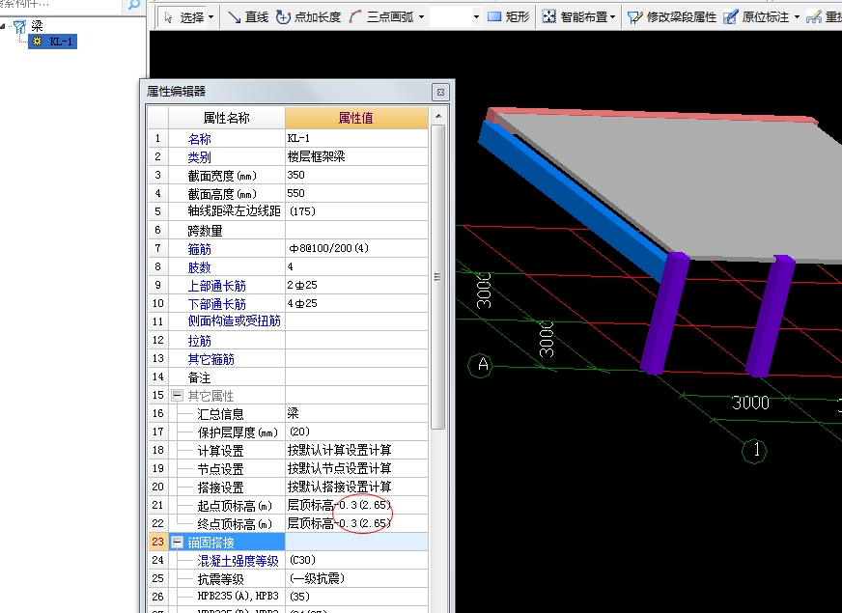The image size is (842, 613).
Task: Click 原位标注 annotation tool
Action: pyautogui.click(x=757, y=17)
